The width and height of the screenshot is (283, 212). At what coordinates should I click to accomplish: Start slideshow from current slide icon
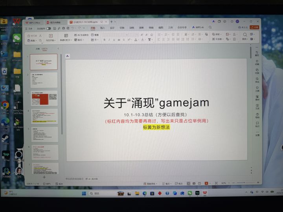pyautogui.click(x=51, y=36)
